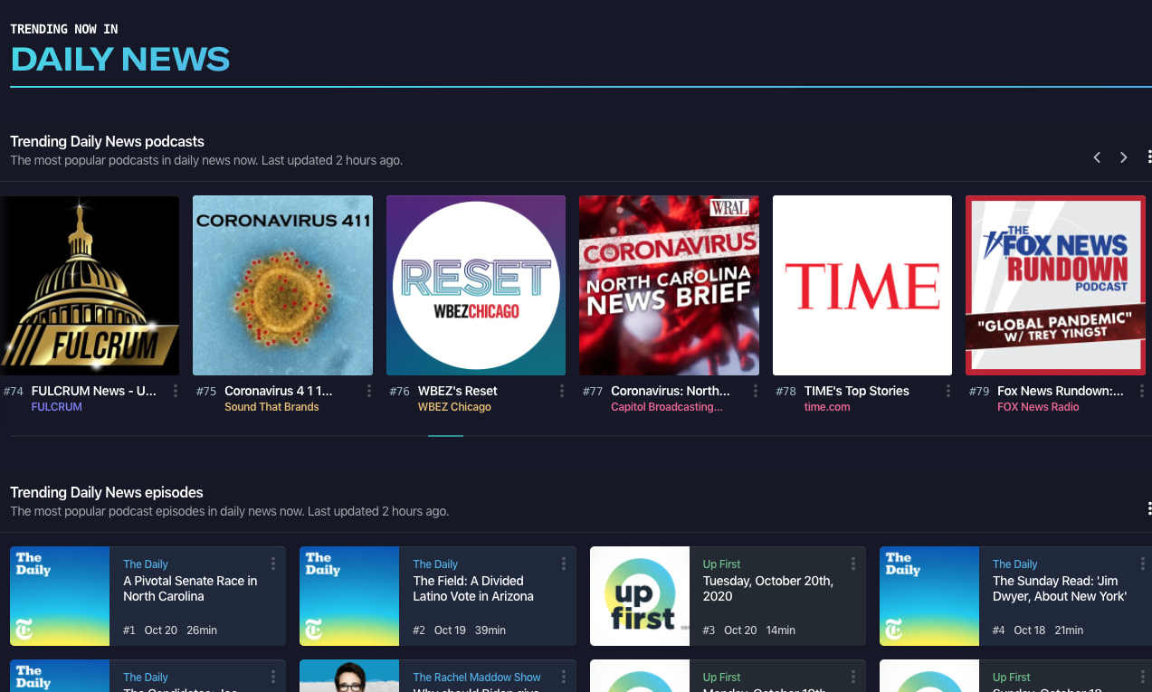Open the Fox News Rundown podcast title
This screenshot has height=692, width=1152.
(1061, 391)
